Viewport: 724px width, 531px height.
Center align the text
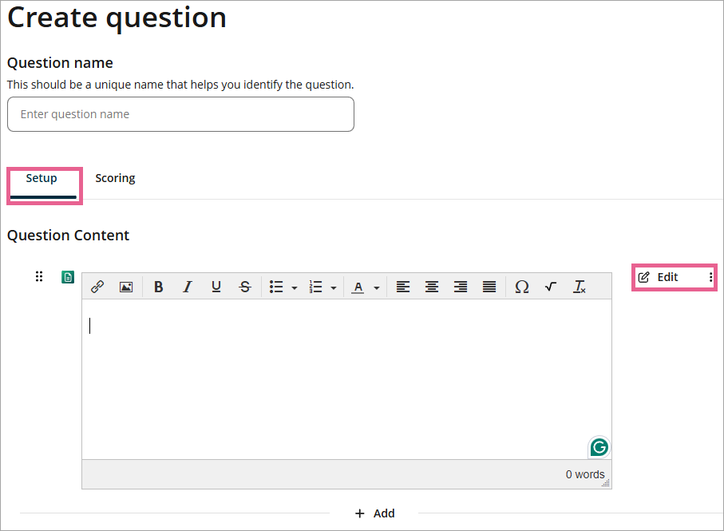[x=432, y=287]
